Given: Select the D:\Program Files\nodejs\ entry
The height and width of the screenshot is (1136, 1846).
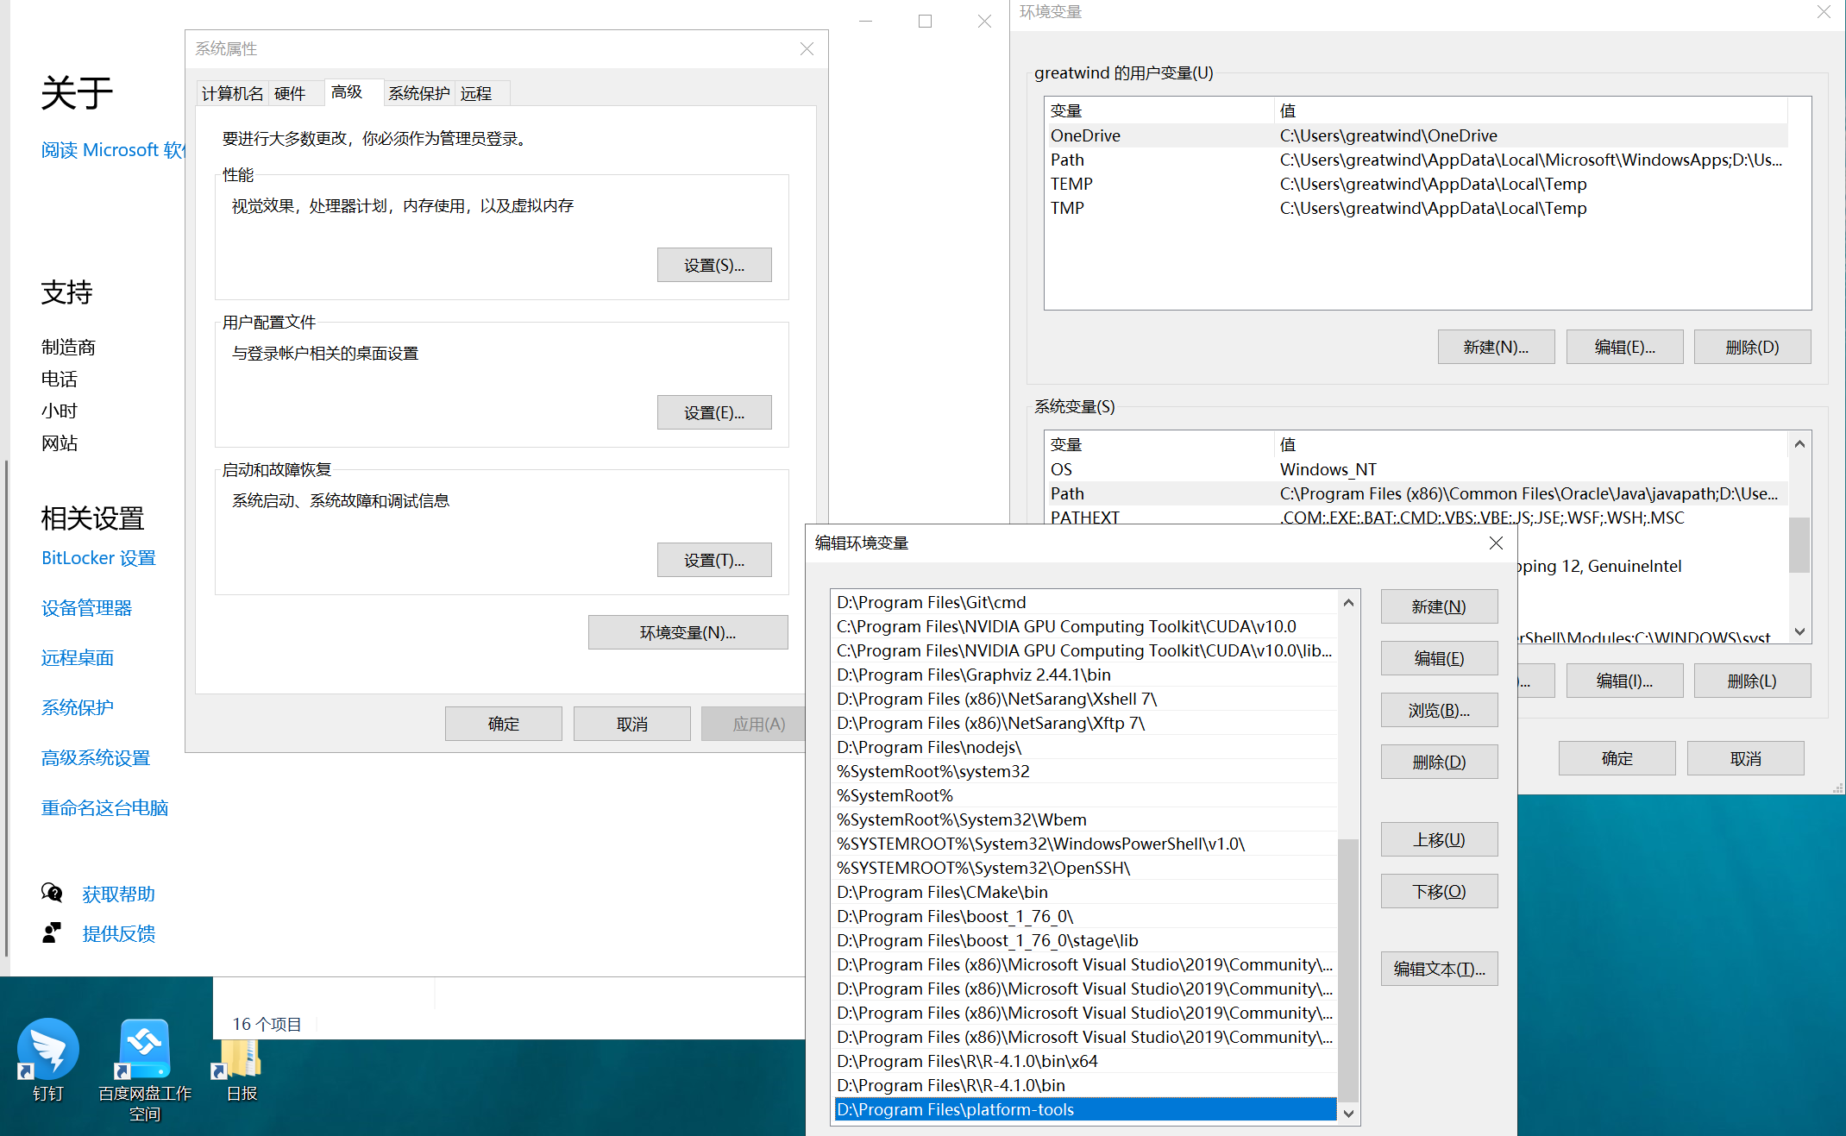Looking at the screenshot, I should click(1085, 747).
